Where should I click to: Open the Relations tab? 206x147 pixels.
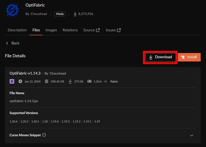click(70, 30)
